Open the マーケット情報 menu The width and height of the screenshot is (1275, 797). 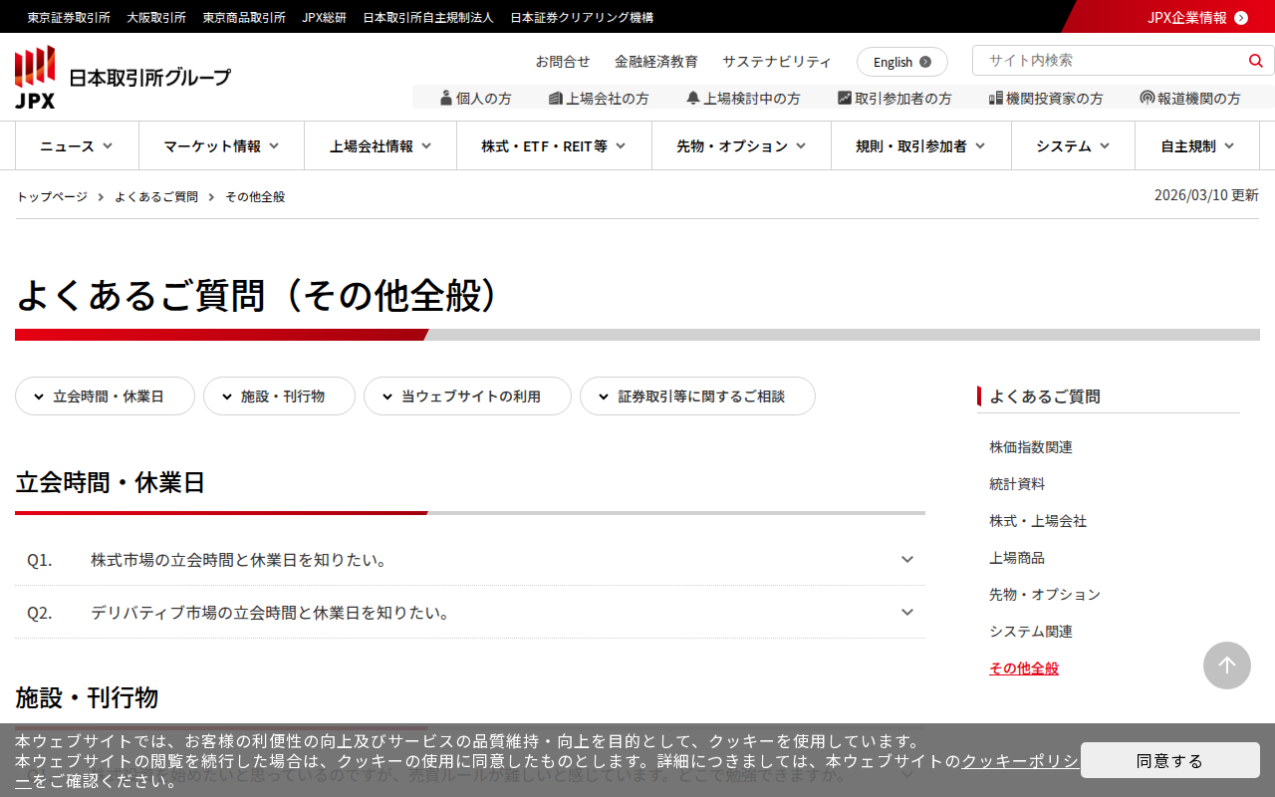221,145
